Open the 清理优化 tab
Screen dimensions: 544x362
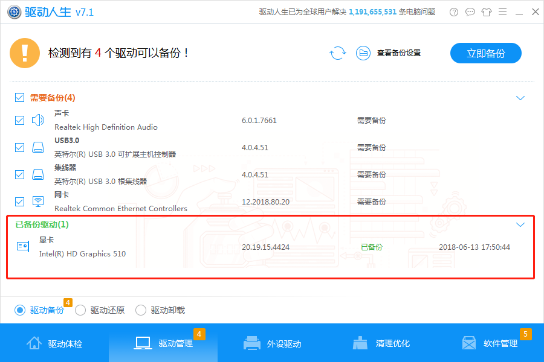[380, 343]
